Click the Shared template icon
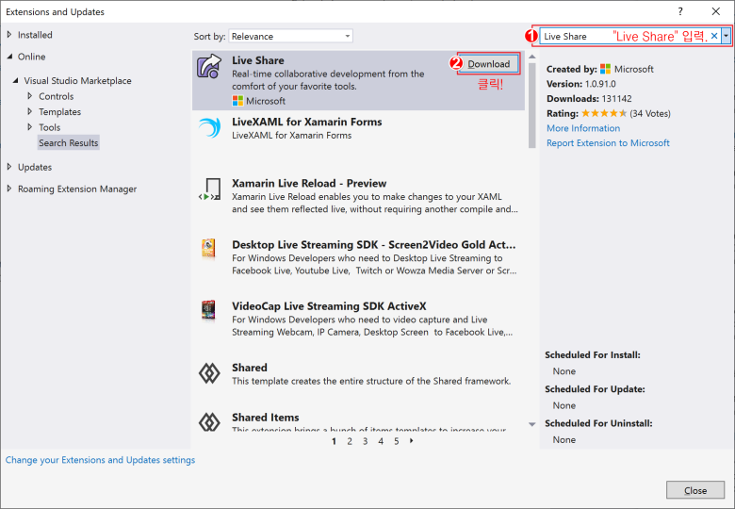 tap(209, 373)
